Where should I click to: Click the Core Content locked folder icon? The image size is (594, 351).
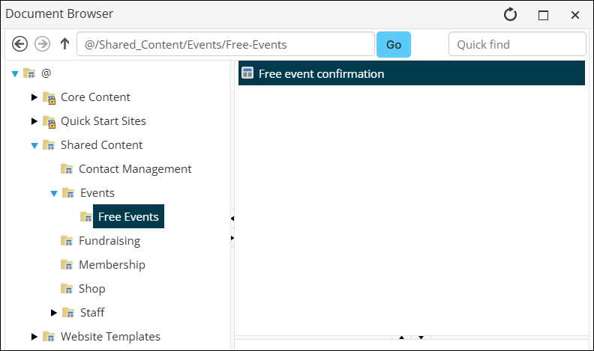coord(49,97)
